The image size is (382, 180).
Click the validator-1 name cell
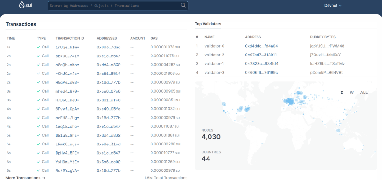pyautogui.click(x=214, y=64)
